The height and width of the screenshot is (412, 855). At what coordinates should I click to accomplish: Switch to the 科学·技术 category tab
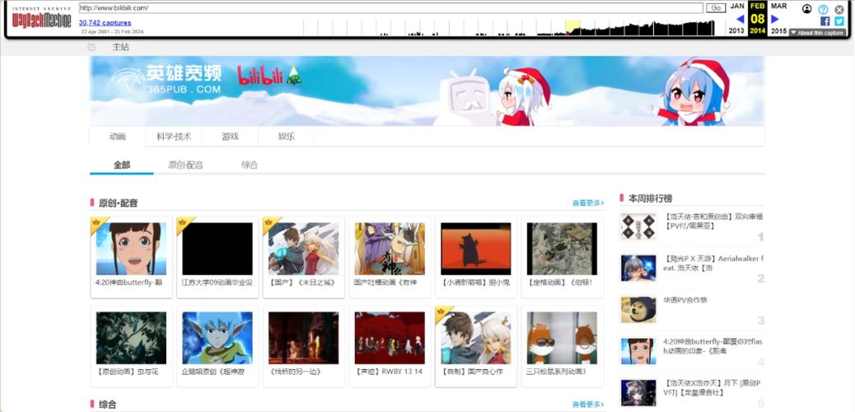pyautogui.click(x=174, y=137)
